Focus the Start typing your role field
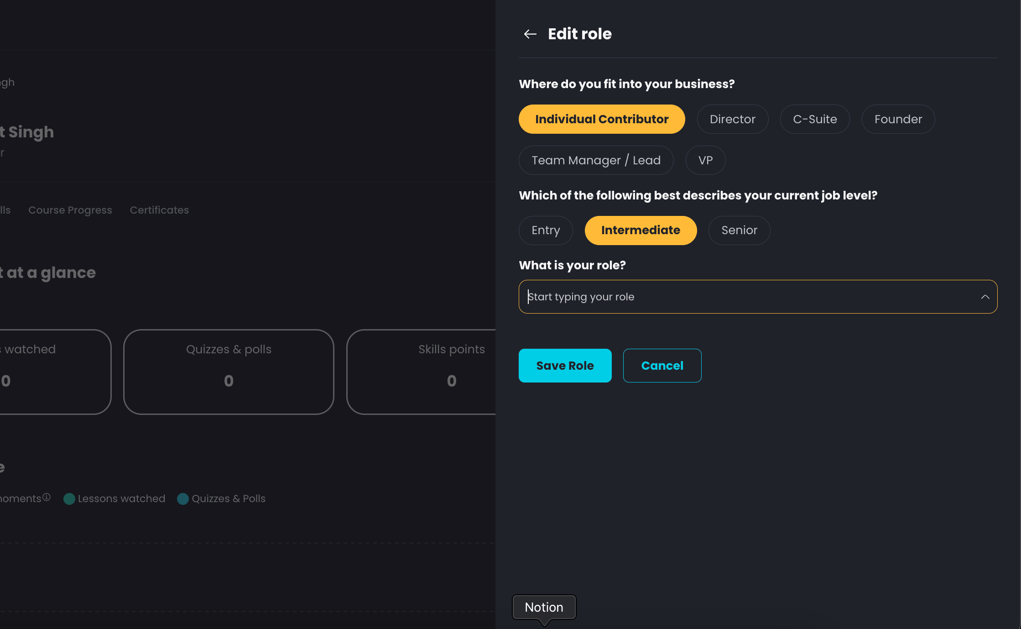This screenshot has height=629, width=1021. [x=758, y=297]
